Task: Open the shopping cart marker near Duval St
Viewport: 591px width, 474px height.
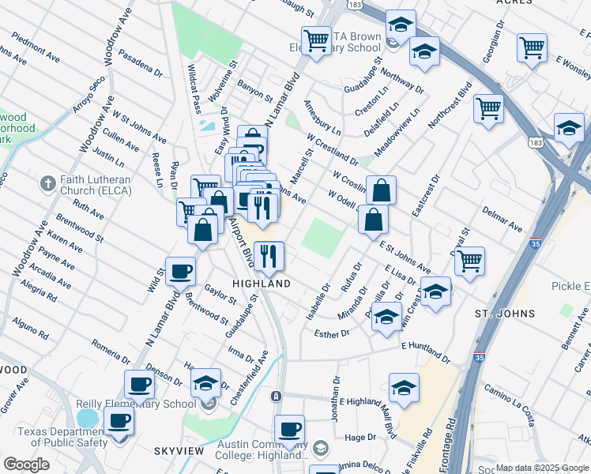Action: tap(469, 261)
